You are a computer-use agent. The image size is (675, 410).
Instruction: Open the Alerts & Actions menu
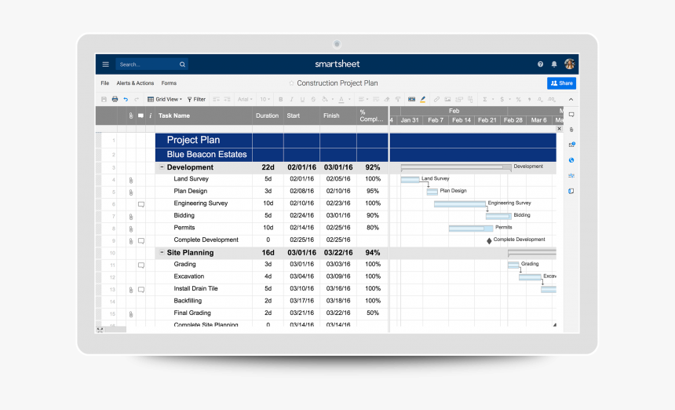coord(135,83)
